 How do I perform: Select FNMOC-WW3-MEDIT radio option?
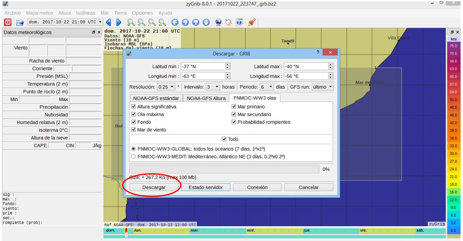(x=133, y=156)
